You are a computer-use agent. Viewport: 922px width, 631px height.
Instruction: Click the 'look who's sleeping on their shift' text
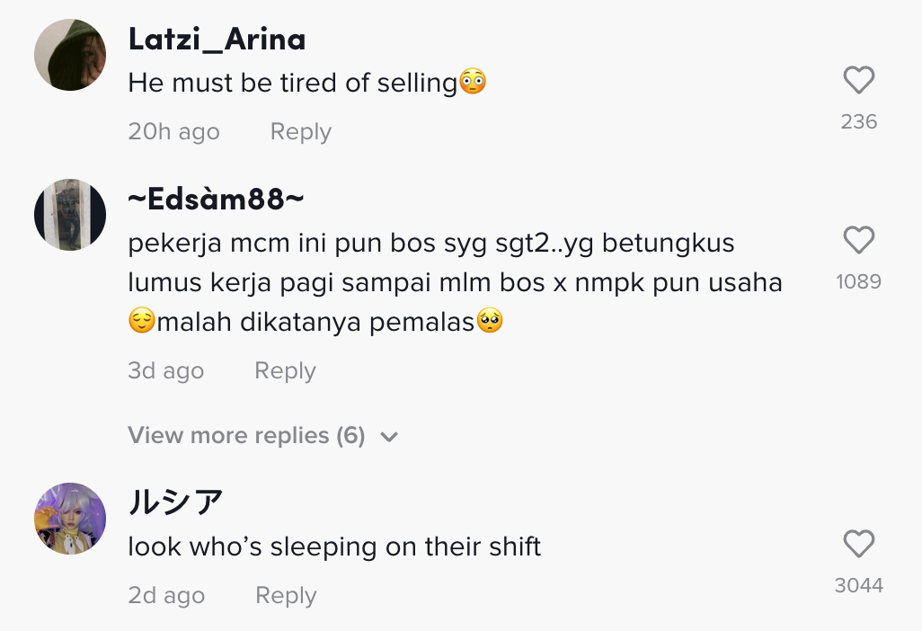(x=334, y=547)
